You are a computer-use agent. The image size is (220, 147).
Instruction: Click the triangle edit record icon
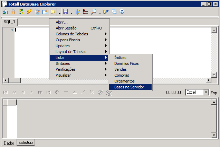(75, 92)
